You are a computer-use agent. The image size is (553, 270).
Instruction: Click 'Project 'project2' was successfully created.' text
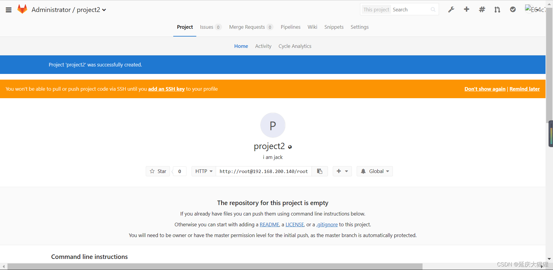tap(95, 65)
